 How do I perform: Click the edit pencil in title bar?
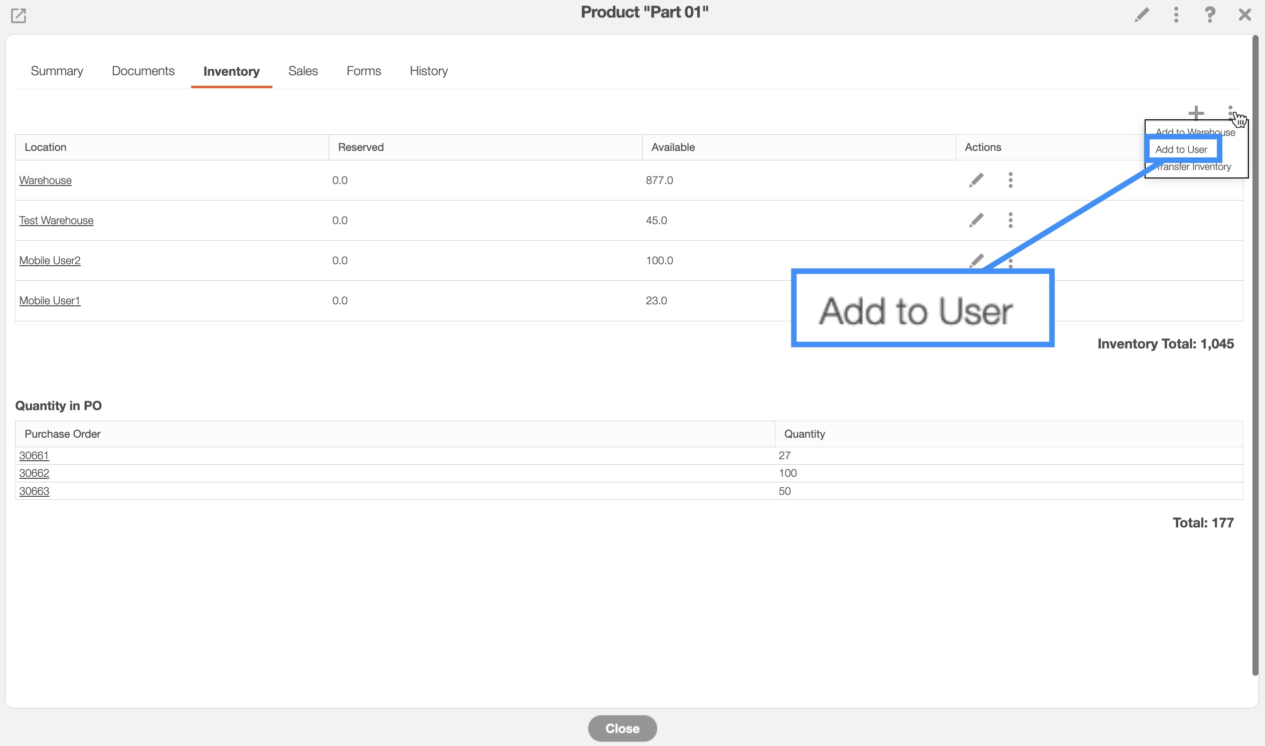[1142, 15]
